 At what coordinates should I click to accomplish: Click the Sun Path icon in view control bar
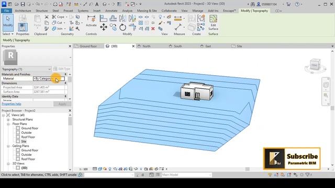pos(105,169)
